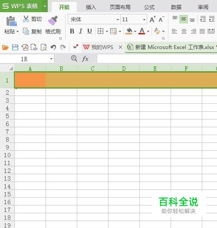Open the font size dropdown
This screenshot has height=228, width=217.
144,20
